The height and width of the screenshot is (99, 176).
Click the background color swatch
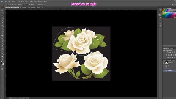3,64
